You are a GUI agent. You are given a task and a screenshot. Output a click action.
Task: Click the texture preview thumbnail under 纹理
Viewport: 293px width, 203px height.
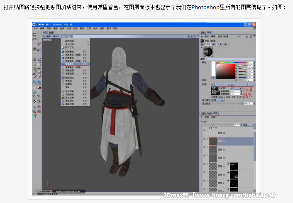[215, 91]
